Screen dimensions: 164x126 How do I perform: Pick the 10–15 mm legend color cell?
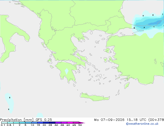34,123
